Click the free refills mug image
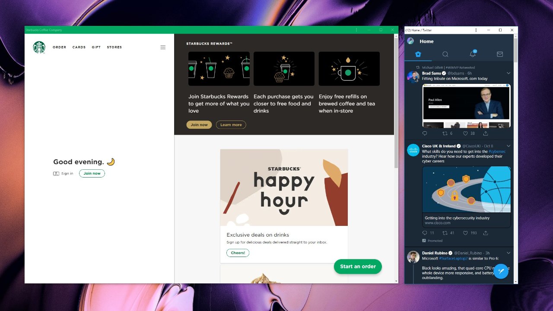The height and width of the screenshot is (311, 553). coord(349,69)
